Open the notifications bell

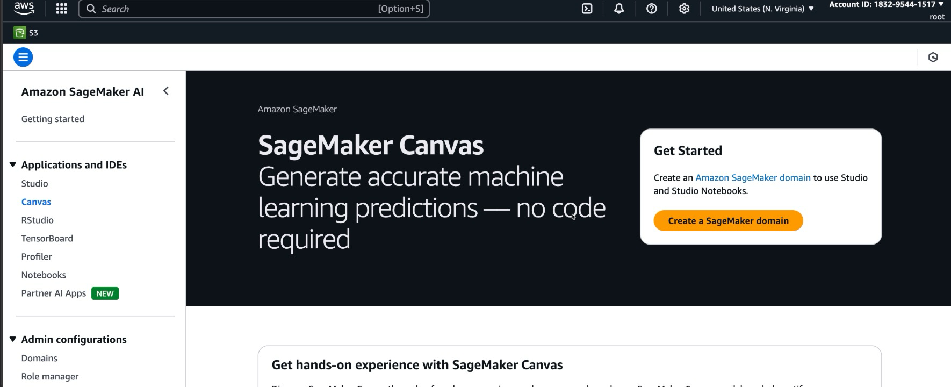tap(619, 9)
